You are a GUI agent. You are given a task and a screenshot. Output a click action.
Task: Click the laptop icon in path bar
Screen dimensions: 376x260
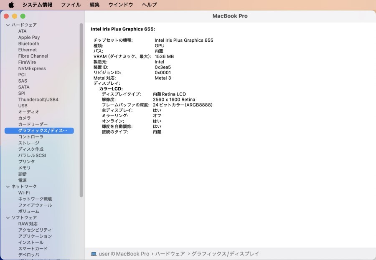tap(94, 254)
